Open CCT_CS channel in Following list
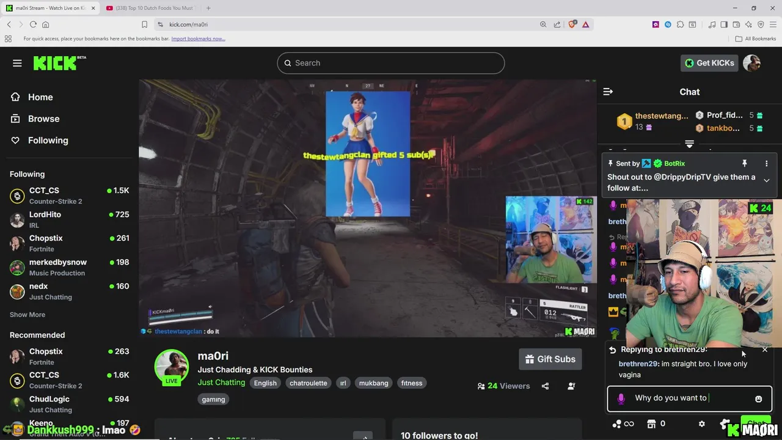The image size is (782, 440). [x=69, y=196]
